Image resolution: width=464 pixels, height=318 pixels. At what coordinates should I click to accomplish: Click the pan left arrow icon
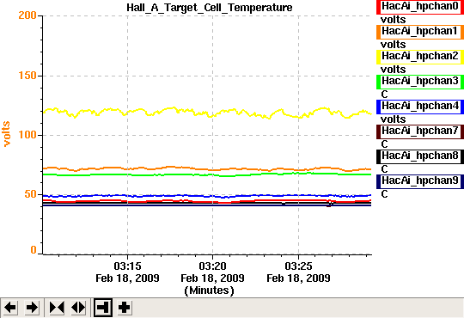pos(10,308)
